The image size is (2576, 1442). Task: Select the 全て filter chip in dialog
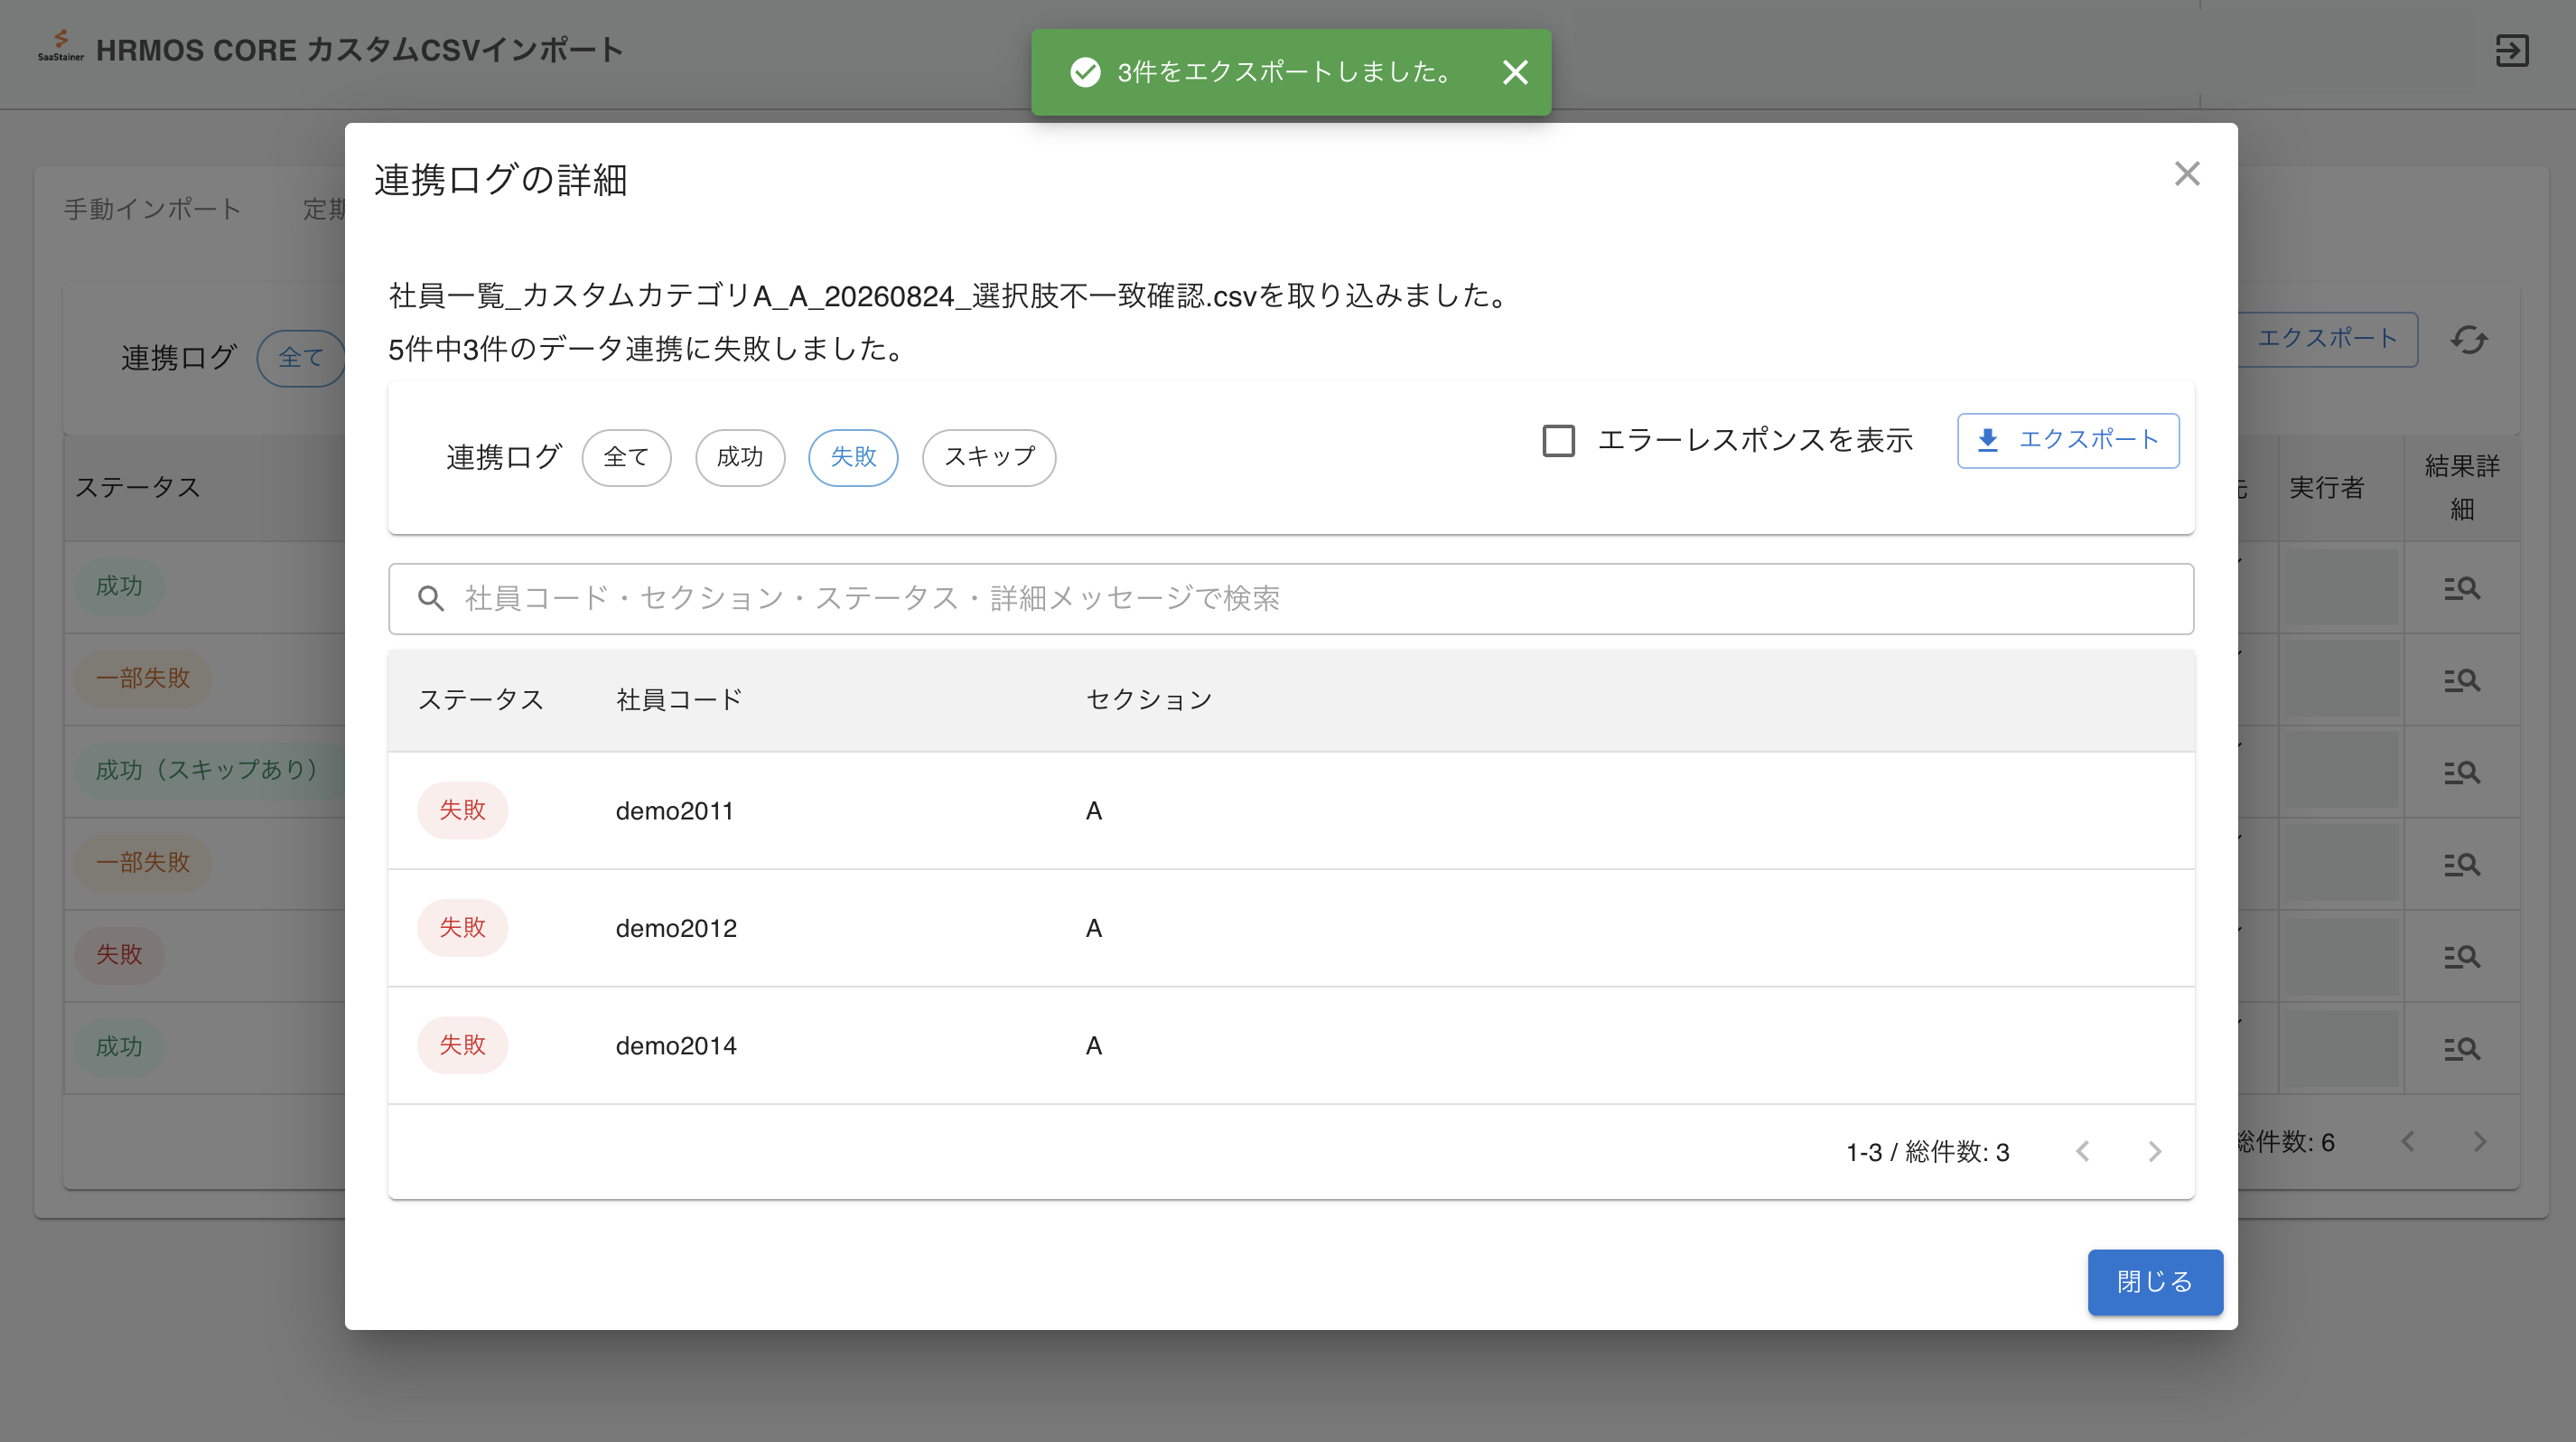[x=626, y=457]
